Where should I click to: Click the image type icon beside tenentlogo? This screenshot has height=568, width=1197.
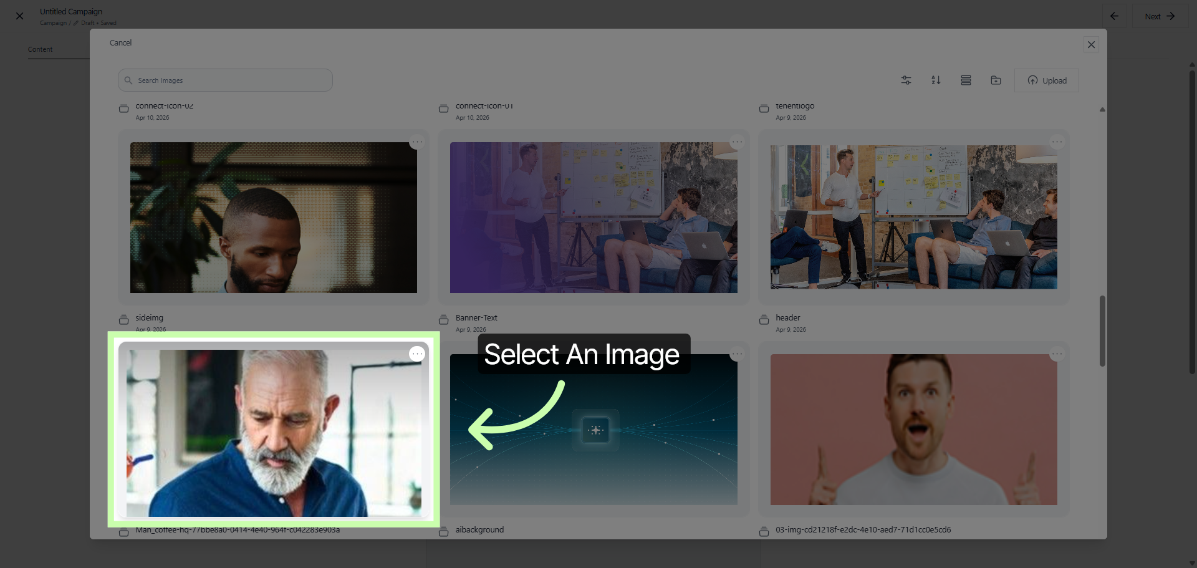click(x=764, y=108)
